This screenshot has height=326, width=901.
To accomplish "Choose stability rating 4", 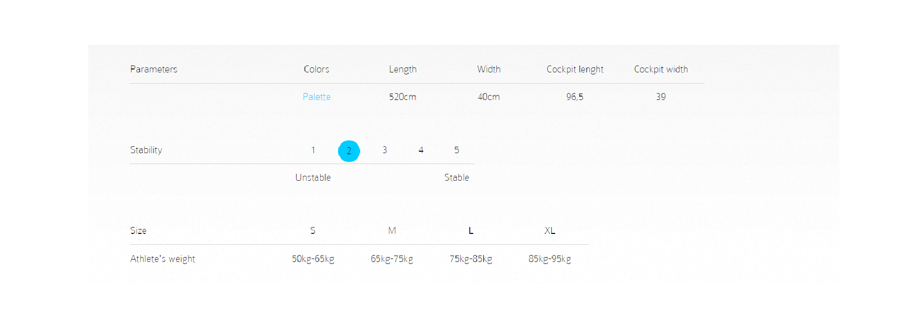I will 421,150.
